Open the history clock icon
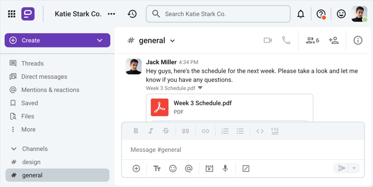 click(x=132, y=14)
